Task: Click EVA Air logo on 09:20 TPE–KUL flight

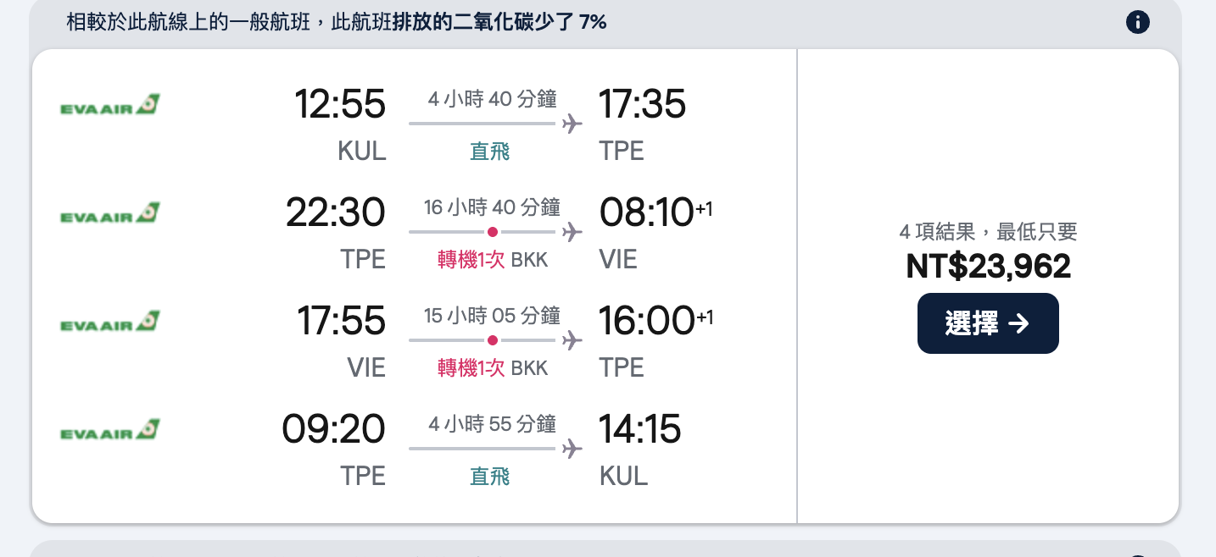Action: click(x=110, y=430)
